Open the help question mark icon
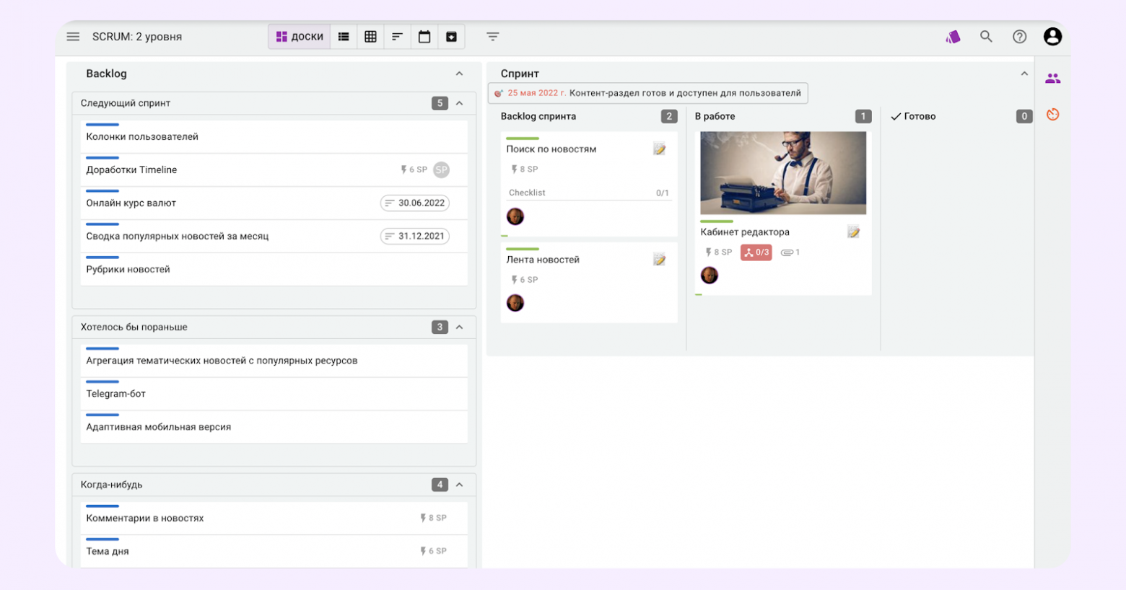This screenshot has width=1126, height=590. pyautogui.click(x=1019, y=37)
